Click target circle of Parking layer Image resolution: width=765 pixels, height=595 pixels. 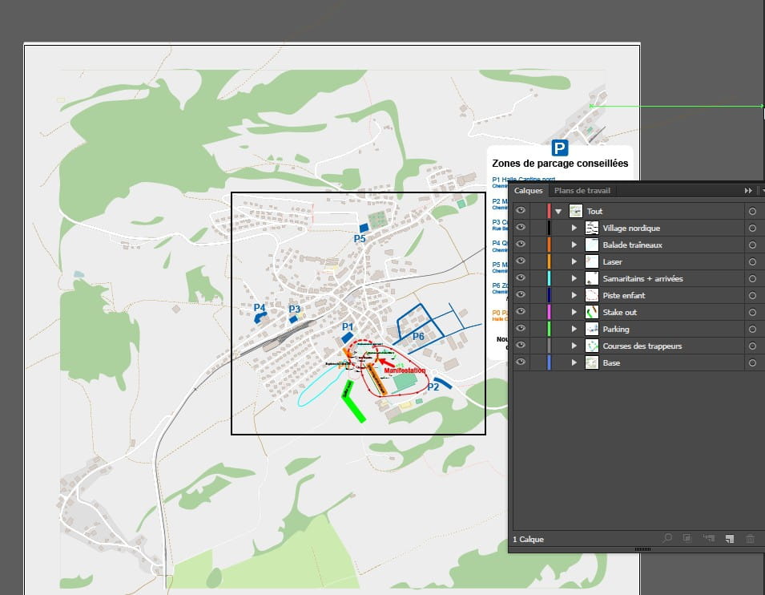[x=752, y=330]
